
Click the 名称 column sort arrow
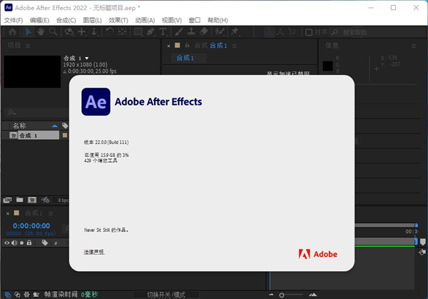click(x=55, y=126)
